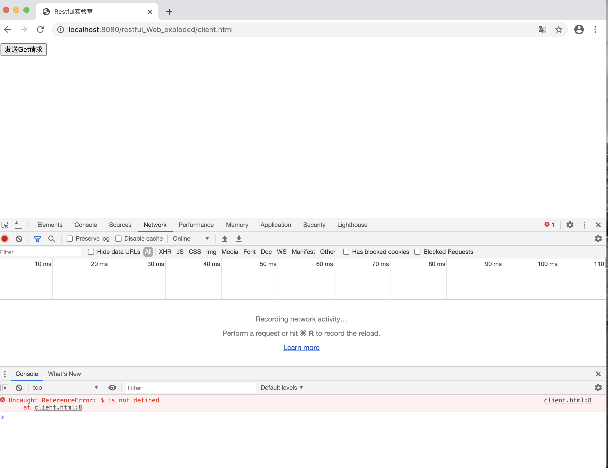Check Hide data URLs

[x=91, y=252]
